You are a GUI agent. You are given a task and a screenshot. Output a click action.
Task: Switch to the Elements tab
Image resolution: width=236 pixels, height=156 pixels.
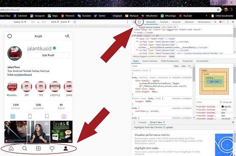tap(151, 22)
